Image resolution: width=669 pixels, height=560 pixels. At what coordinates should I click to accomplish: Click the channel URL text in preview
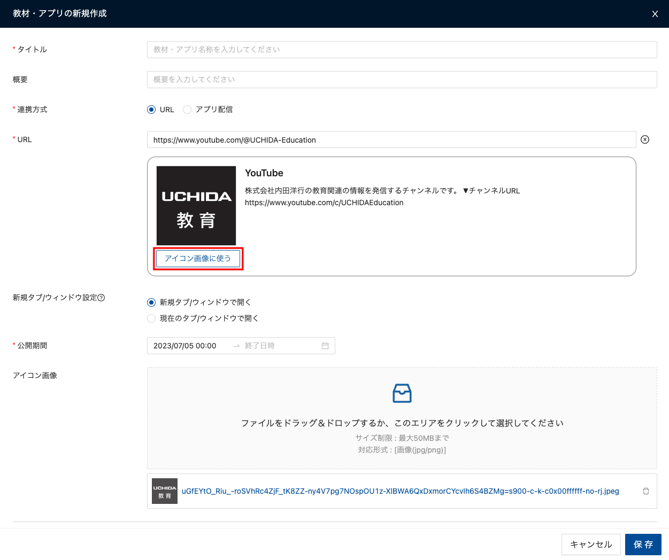pyautogui.click(x=324, y=203)
